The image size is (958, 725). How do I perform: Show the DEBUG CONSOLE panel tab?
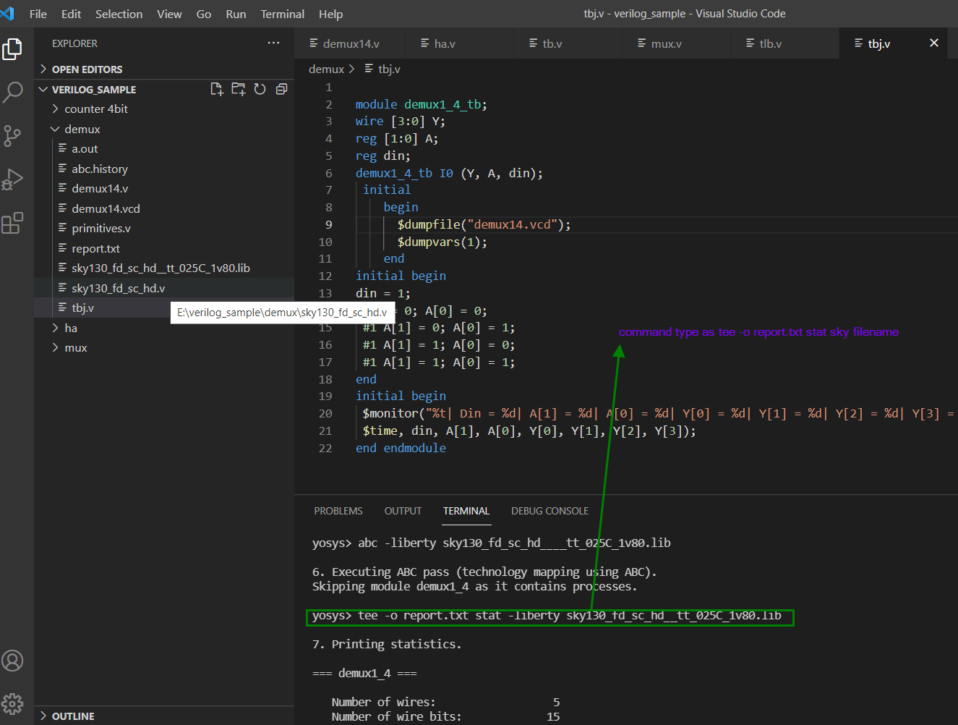coord(549,511)
